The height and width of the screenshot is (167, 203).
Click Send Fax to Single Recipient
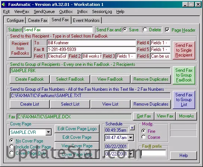184,50
